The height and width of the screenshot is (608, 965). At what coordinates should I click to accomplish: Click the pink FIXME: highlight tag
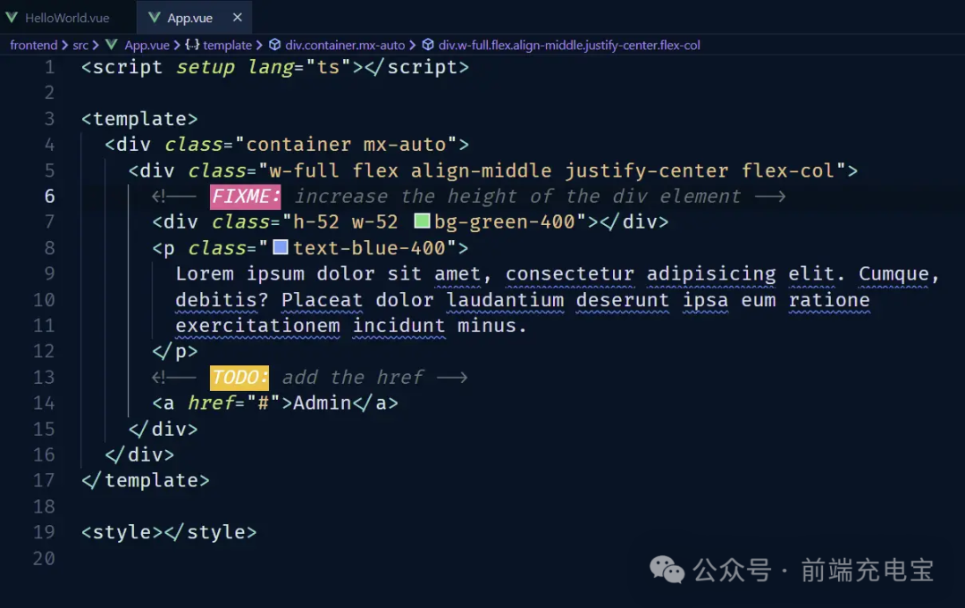pos(246,196)
